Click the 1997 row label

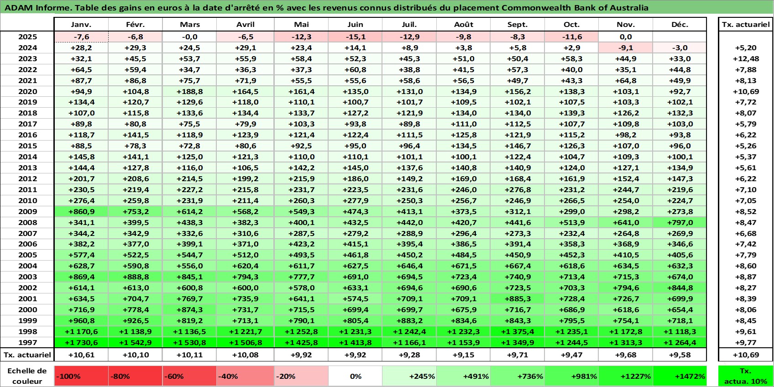tap(27, 342)
